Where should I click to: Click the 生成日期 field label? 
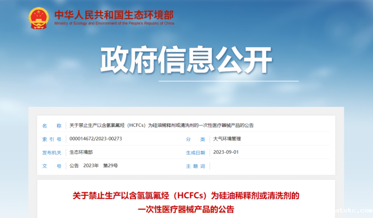pos(195,152)
